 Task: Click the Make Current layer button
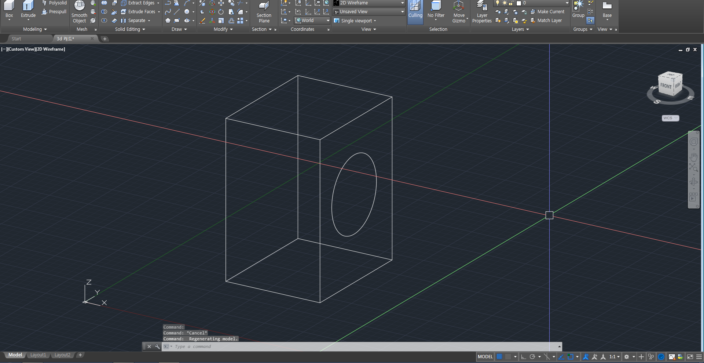click(547, 12)
